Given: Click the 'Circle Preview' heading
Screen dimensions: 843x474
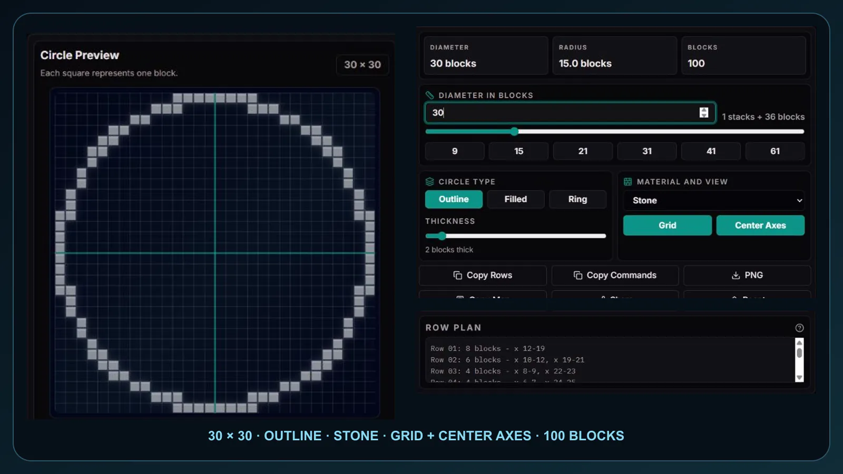Looking at the screenshot, I should [80, 55].
